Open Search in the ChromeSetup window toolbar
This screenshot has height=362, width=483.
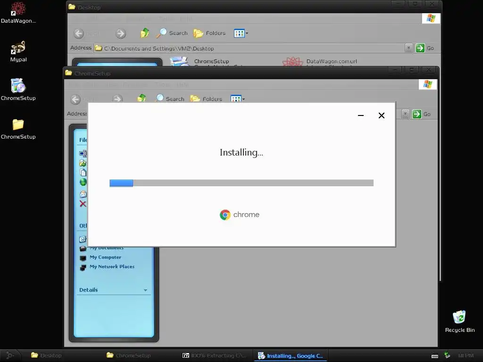170,99
